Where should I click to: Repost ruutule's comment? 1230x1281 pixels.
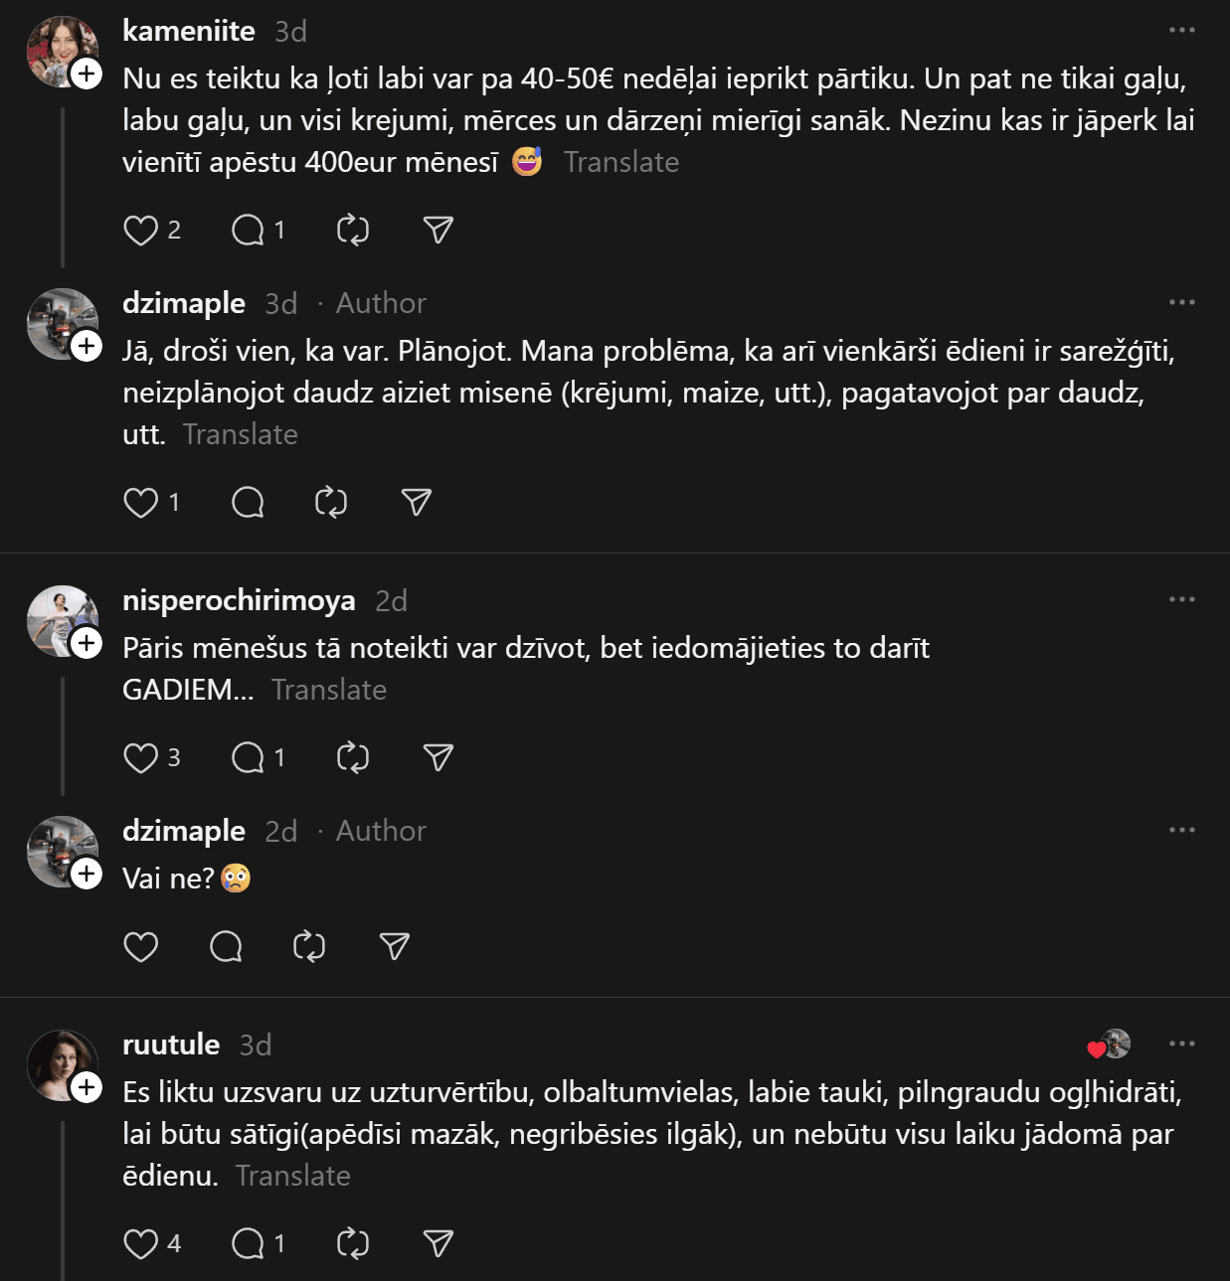(353, 1243)
